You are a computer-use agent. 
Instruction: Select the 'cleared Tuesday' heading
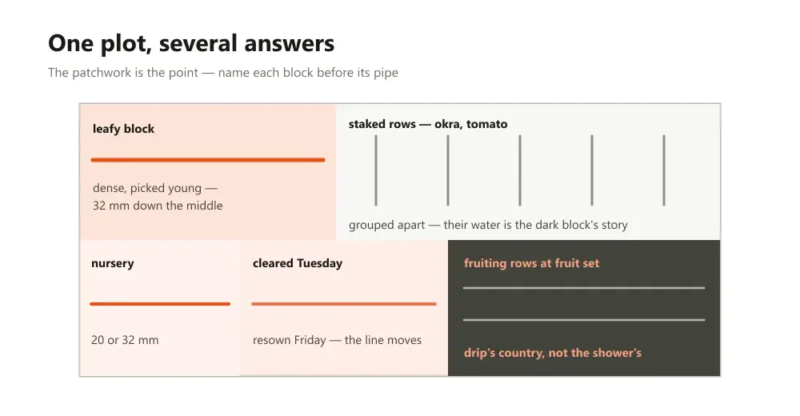coord(298,263)
